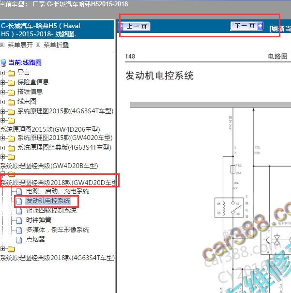Click folder icon above 系统原理图2015款(GW4D206车型)

coord(11,121)
